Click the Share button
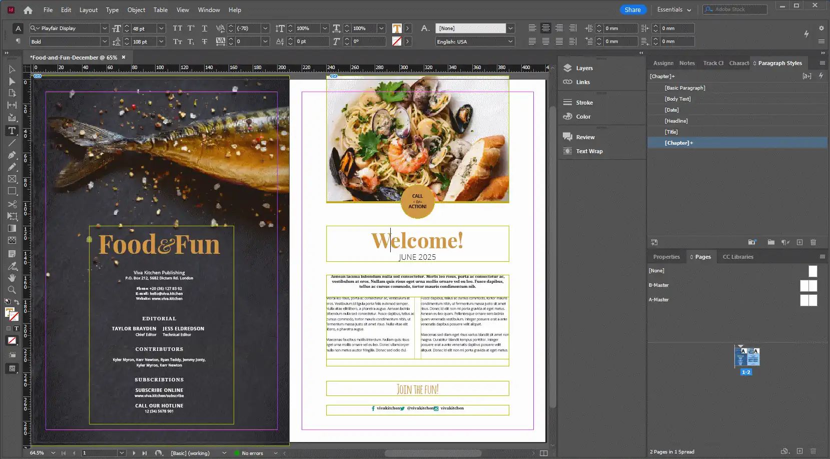 [632, 10]
